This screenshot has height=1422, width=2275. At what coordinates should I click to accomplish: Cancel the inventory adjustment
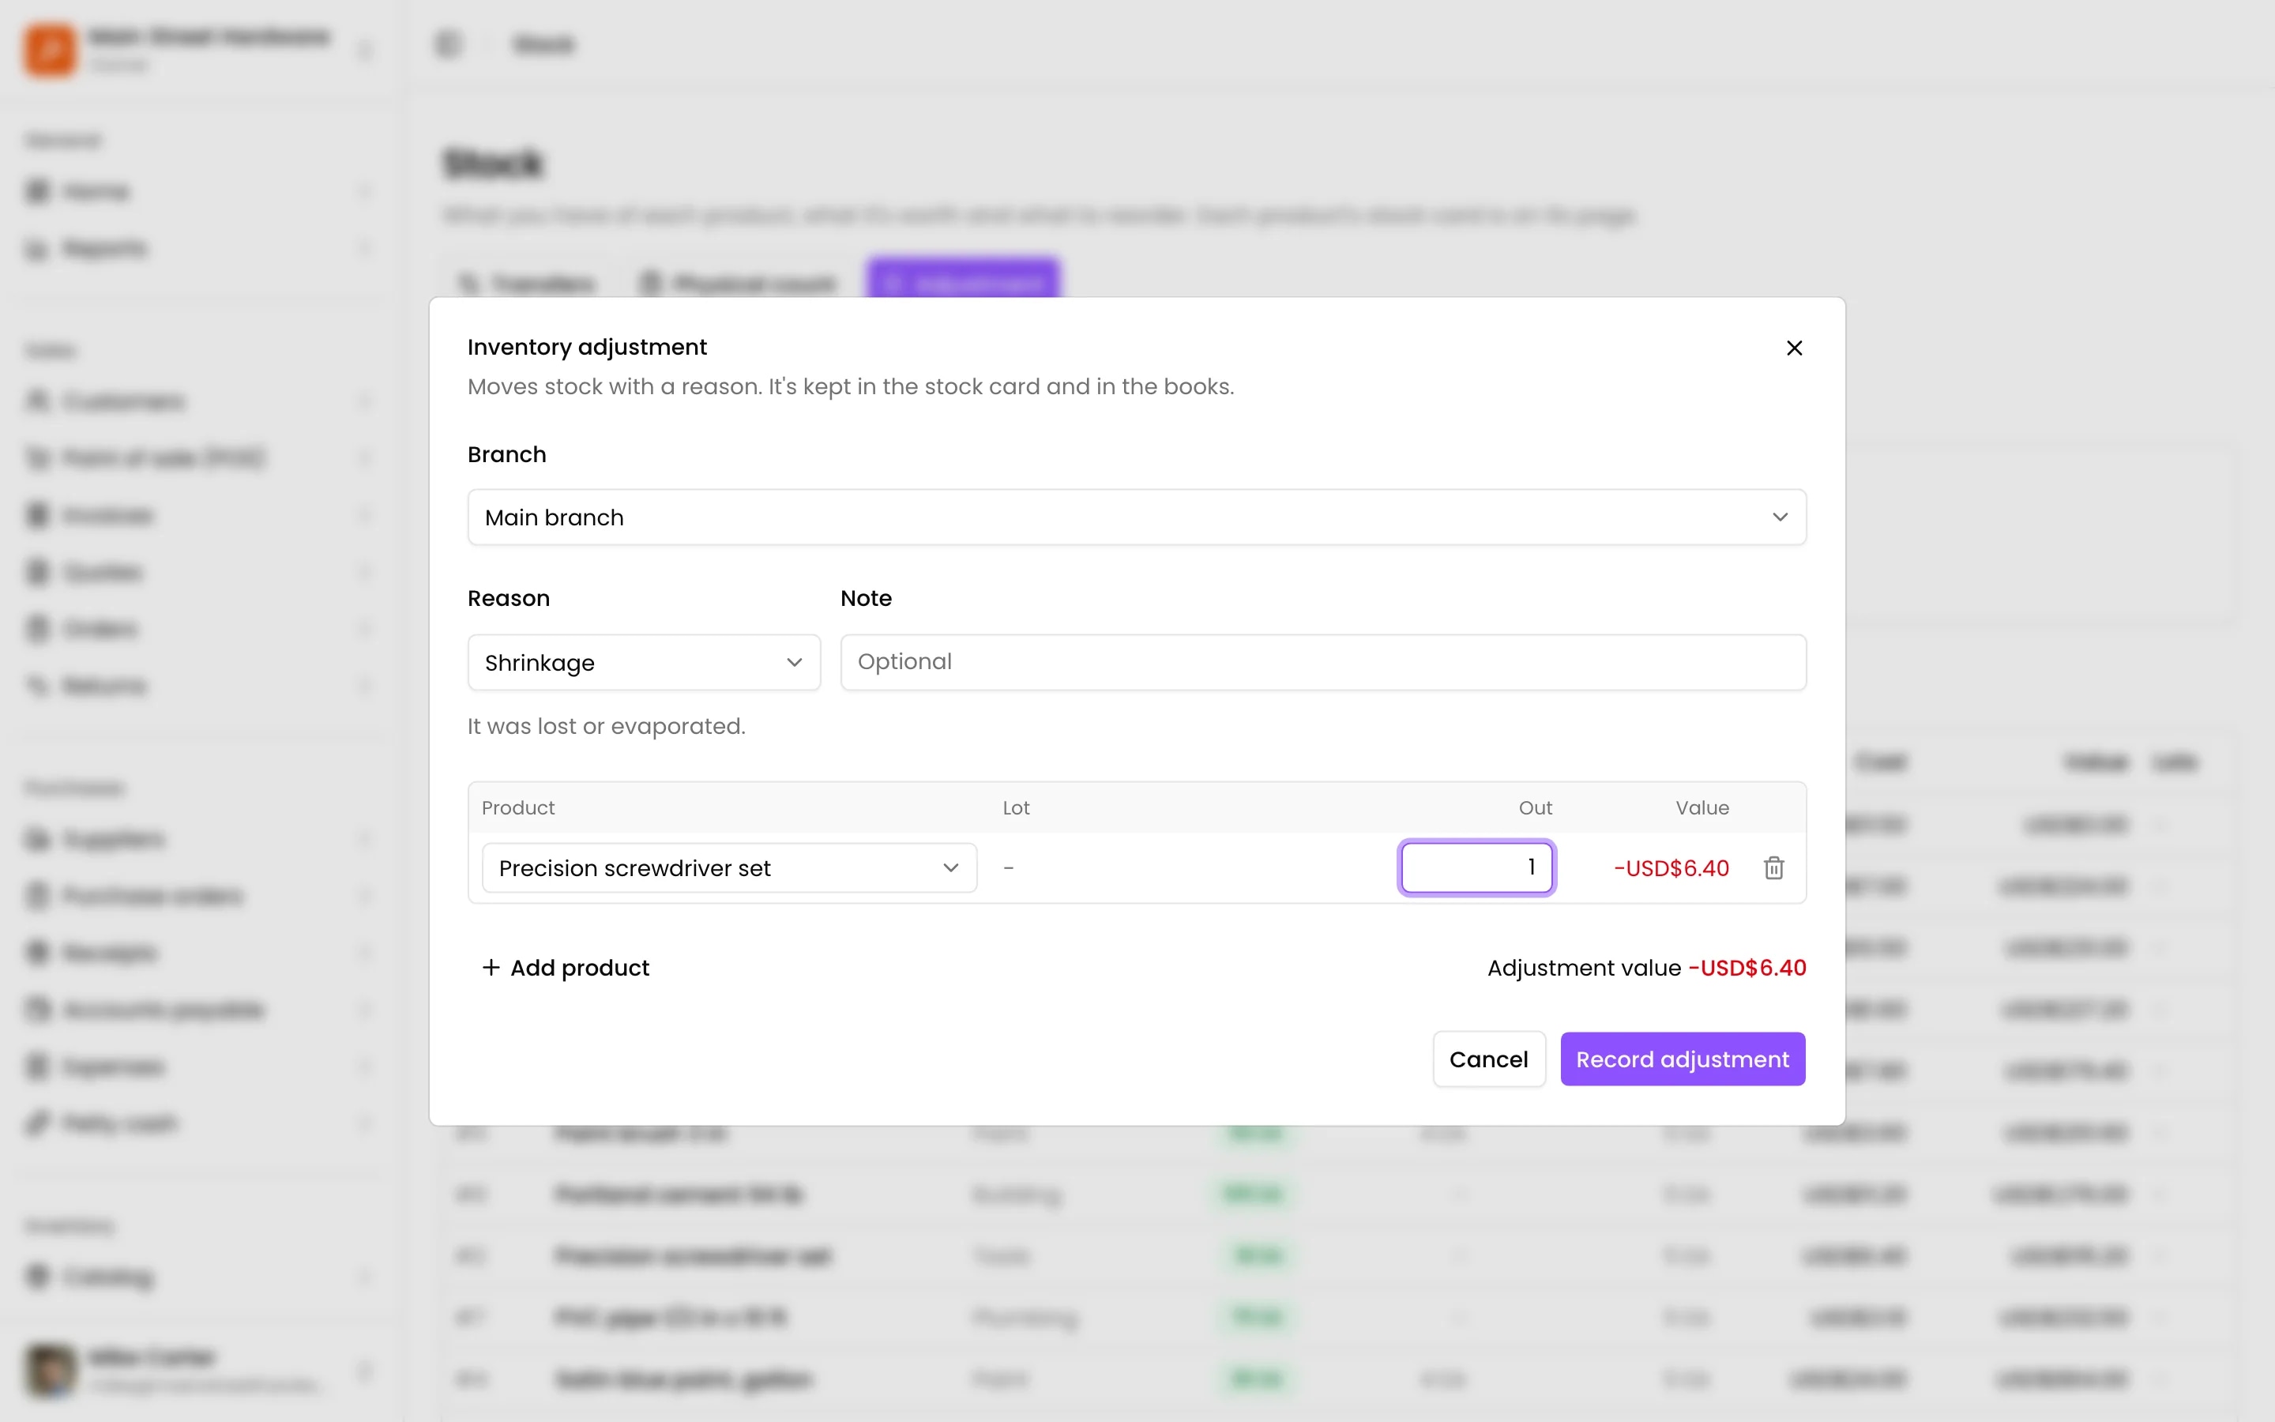1488,1059
